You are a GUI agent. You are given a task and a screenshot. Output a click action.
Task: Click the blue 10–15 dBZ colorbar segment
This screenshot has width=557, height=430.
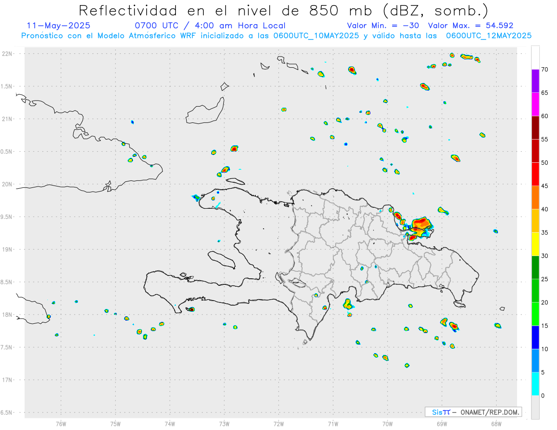click(x=535, y=337)
